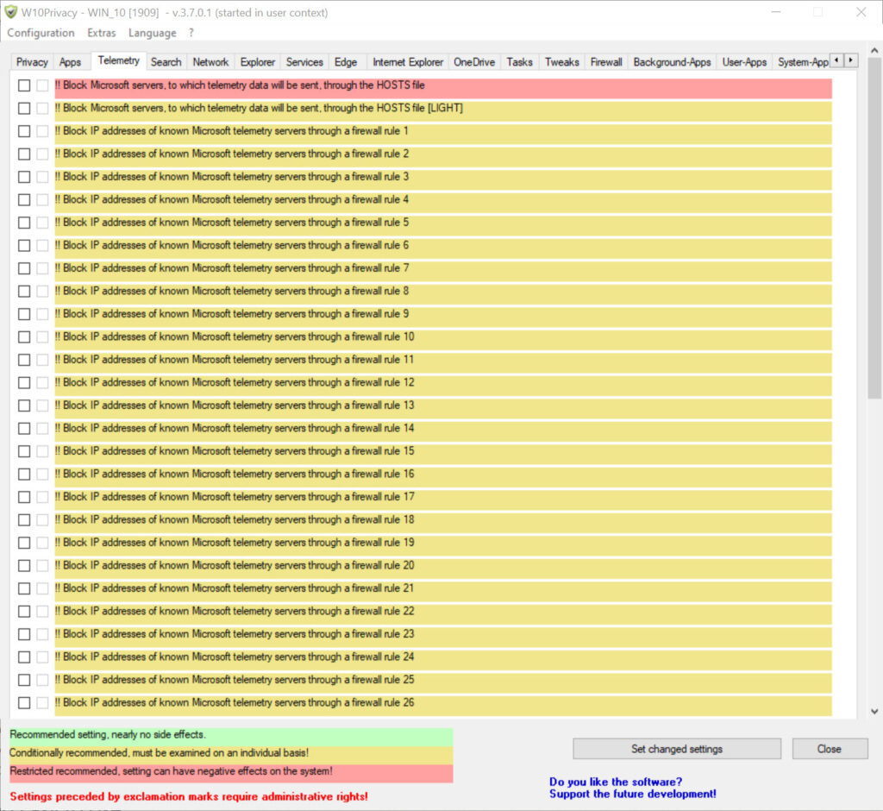Screen dimensions: 883x811
Task: Open the Configuration menu
Action: pyautogui.click(x=41, y=33)
